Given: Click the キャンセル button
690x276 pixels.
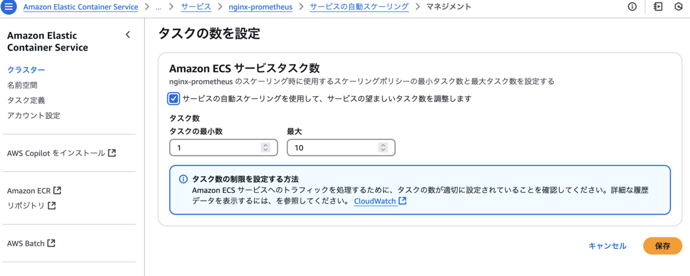Looking at the screenshot, I should [x=607, y=246].
